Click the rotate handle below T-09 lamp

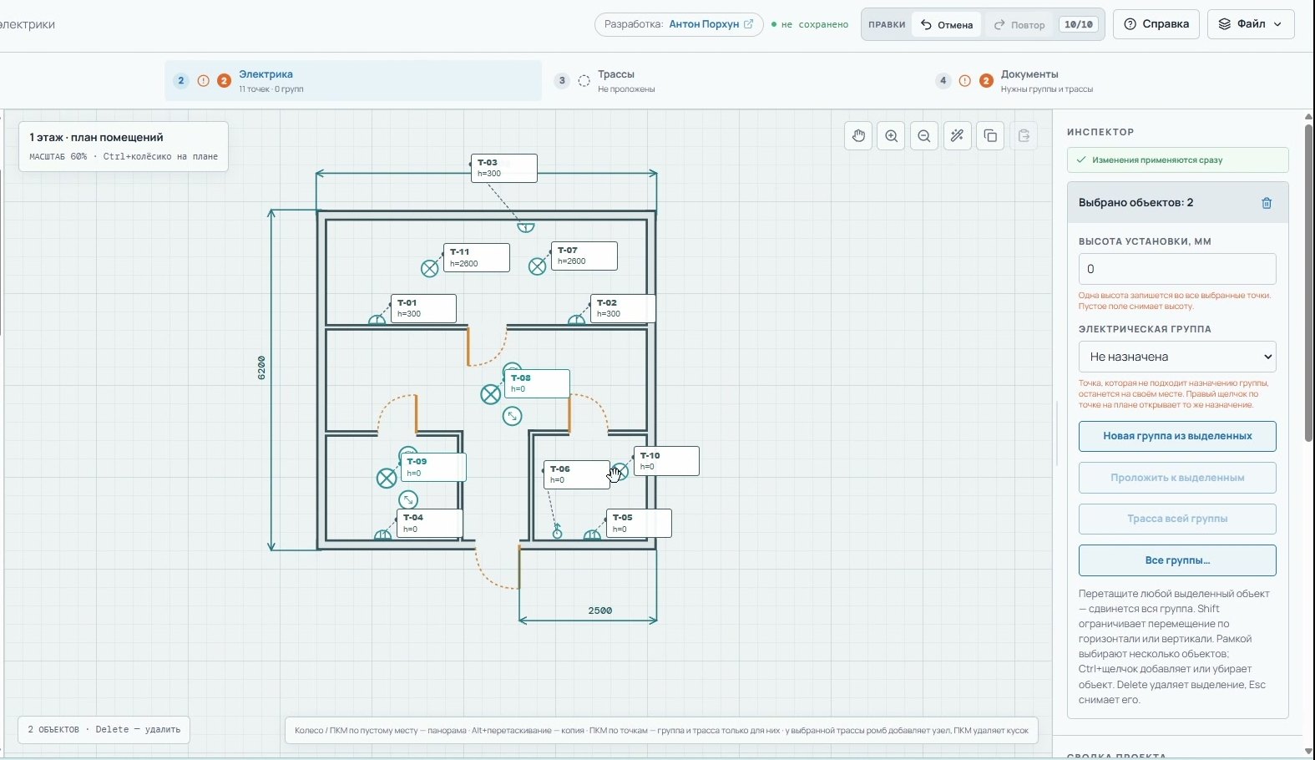point(408,500)
